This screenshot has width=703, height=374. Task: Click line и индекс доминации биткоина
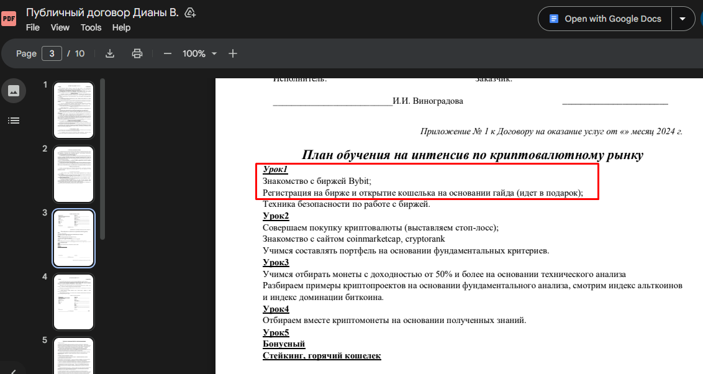click(x=324, y=297)
